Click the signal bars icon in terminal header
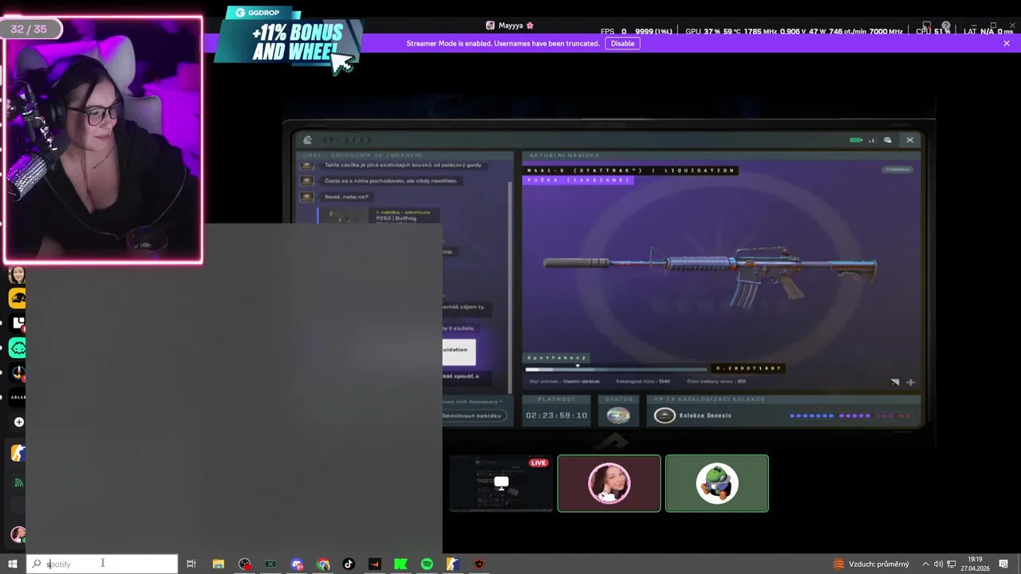The width and height of the screenshot is (1021, 574). coord(872,140)
